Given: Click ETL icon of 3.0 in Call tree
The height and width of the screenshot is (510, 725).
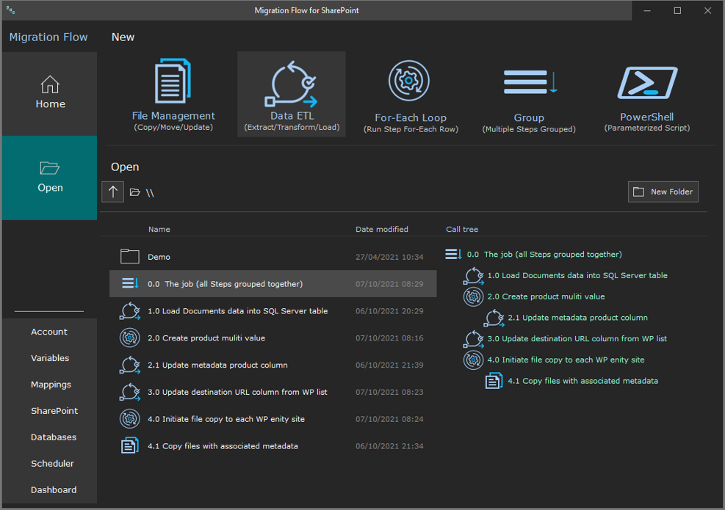Looking at the screenshot, I should point(474,339).
